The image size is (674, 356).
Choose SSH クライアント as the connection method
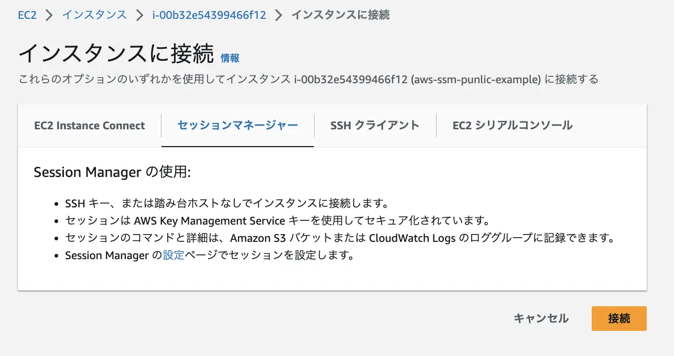pyautogui.click(x=374, y=125)
